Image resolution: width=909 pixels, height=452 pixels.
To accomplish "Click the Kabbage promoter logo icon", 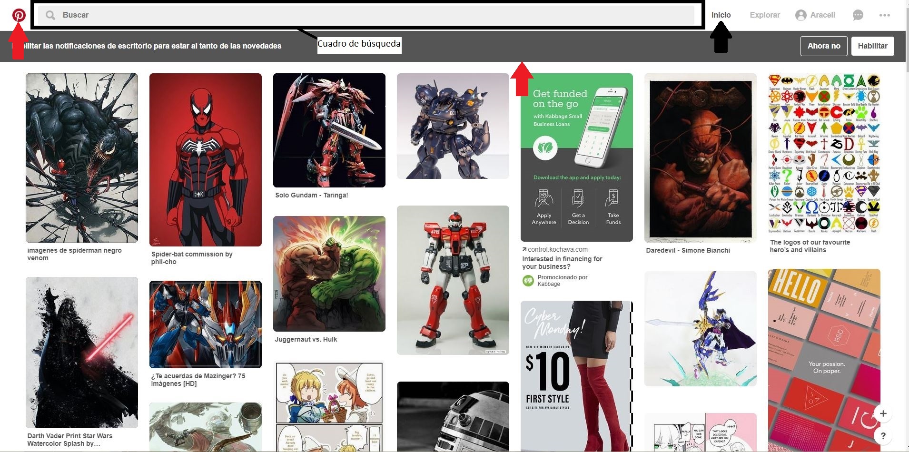I will [528, 281].
